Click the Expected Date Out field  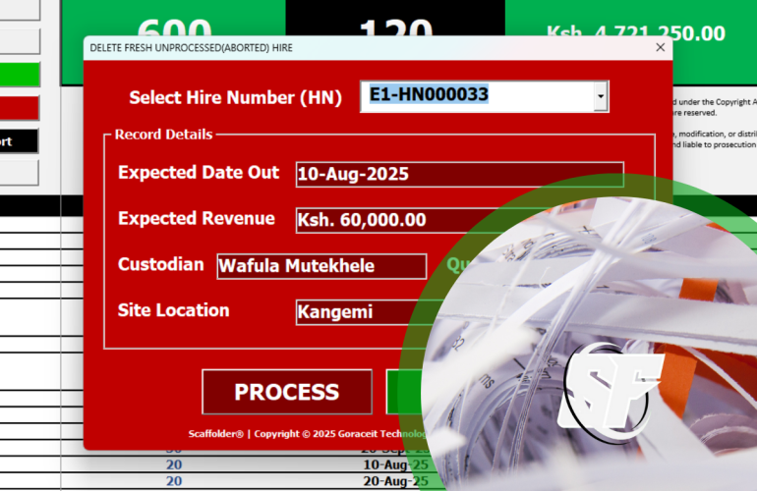coord(459,174)
